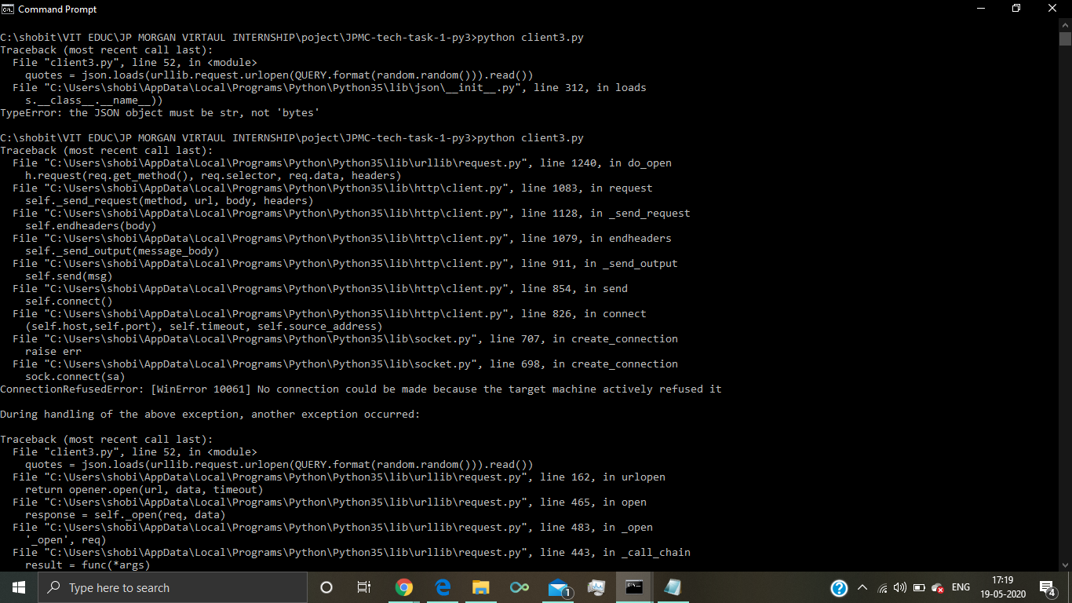Click 'return opener.open(url, data, timeout)' line
This screenshot has width=1072, height=603.
pos(144,490)
